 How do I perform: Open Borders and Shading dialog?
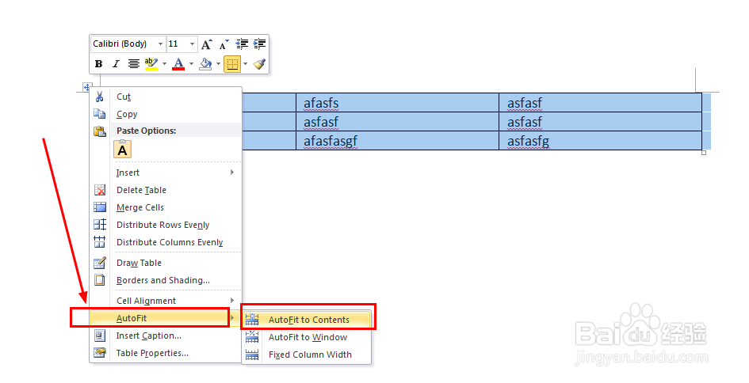point(166,280)
